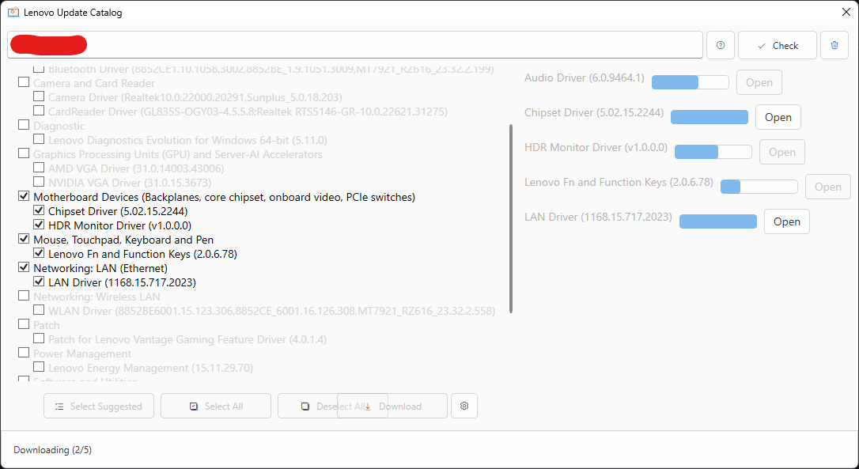Uncheck the Chipset Driver checkbox
This screenshot has height=469, width=859.
[38, 210]
